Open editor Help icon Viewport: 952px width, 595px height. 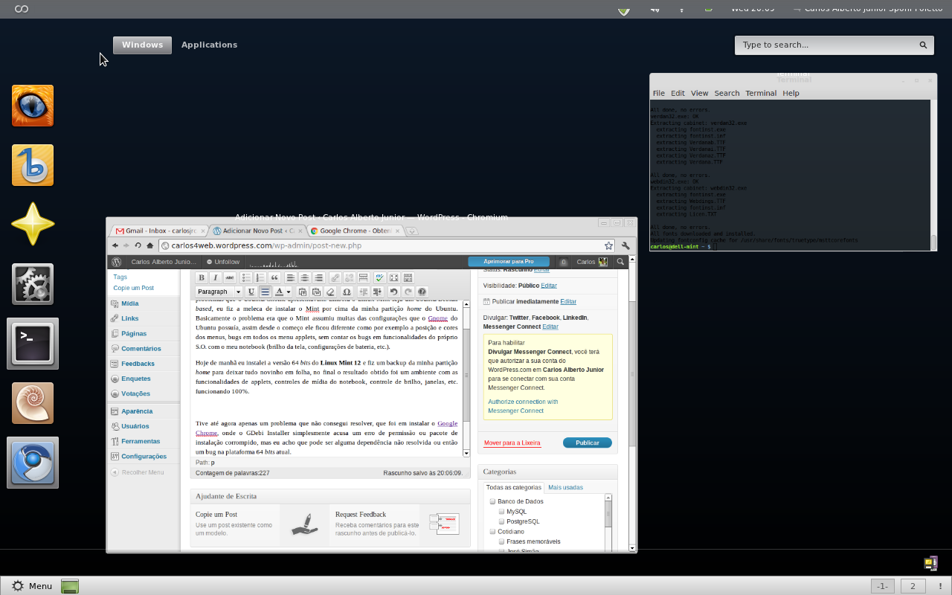point(422,292)
